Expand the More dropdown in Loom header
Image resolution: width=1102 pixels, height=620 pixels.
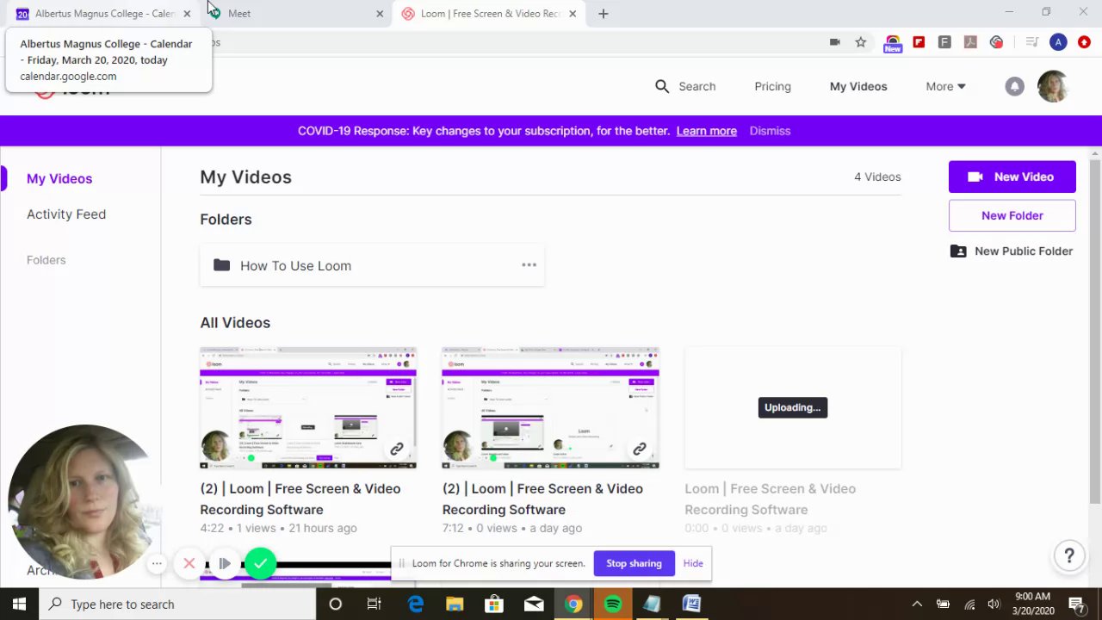945,86
